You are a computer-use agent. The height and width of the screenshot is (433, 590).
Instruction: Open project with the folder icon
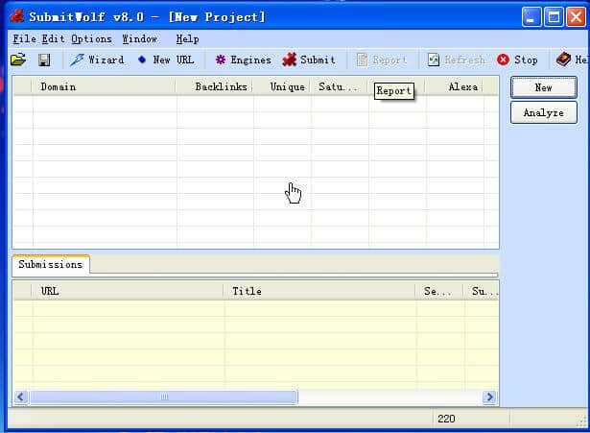pos(18,60)
